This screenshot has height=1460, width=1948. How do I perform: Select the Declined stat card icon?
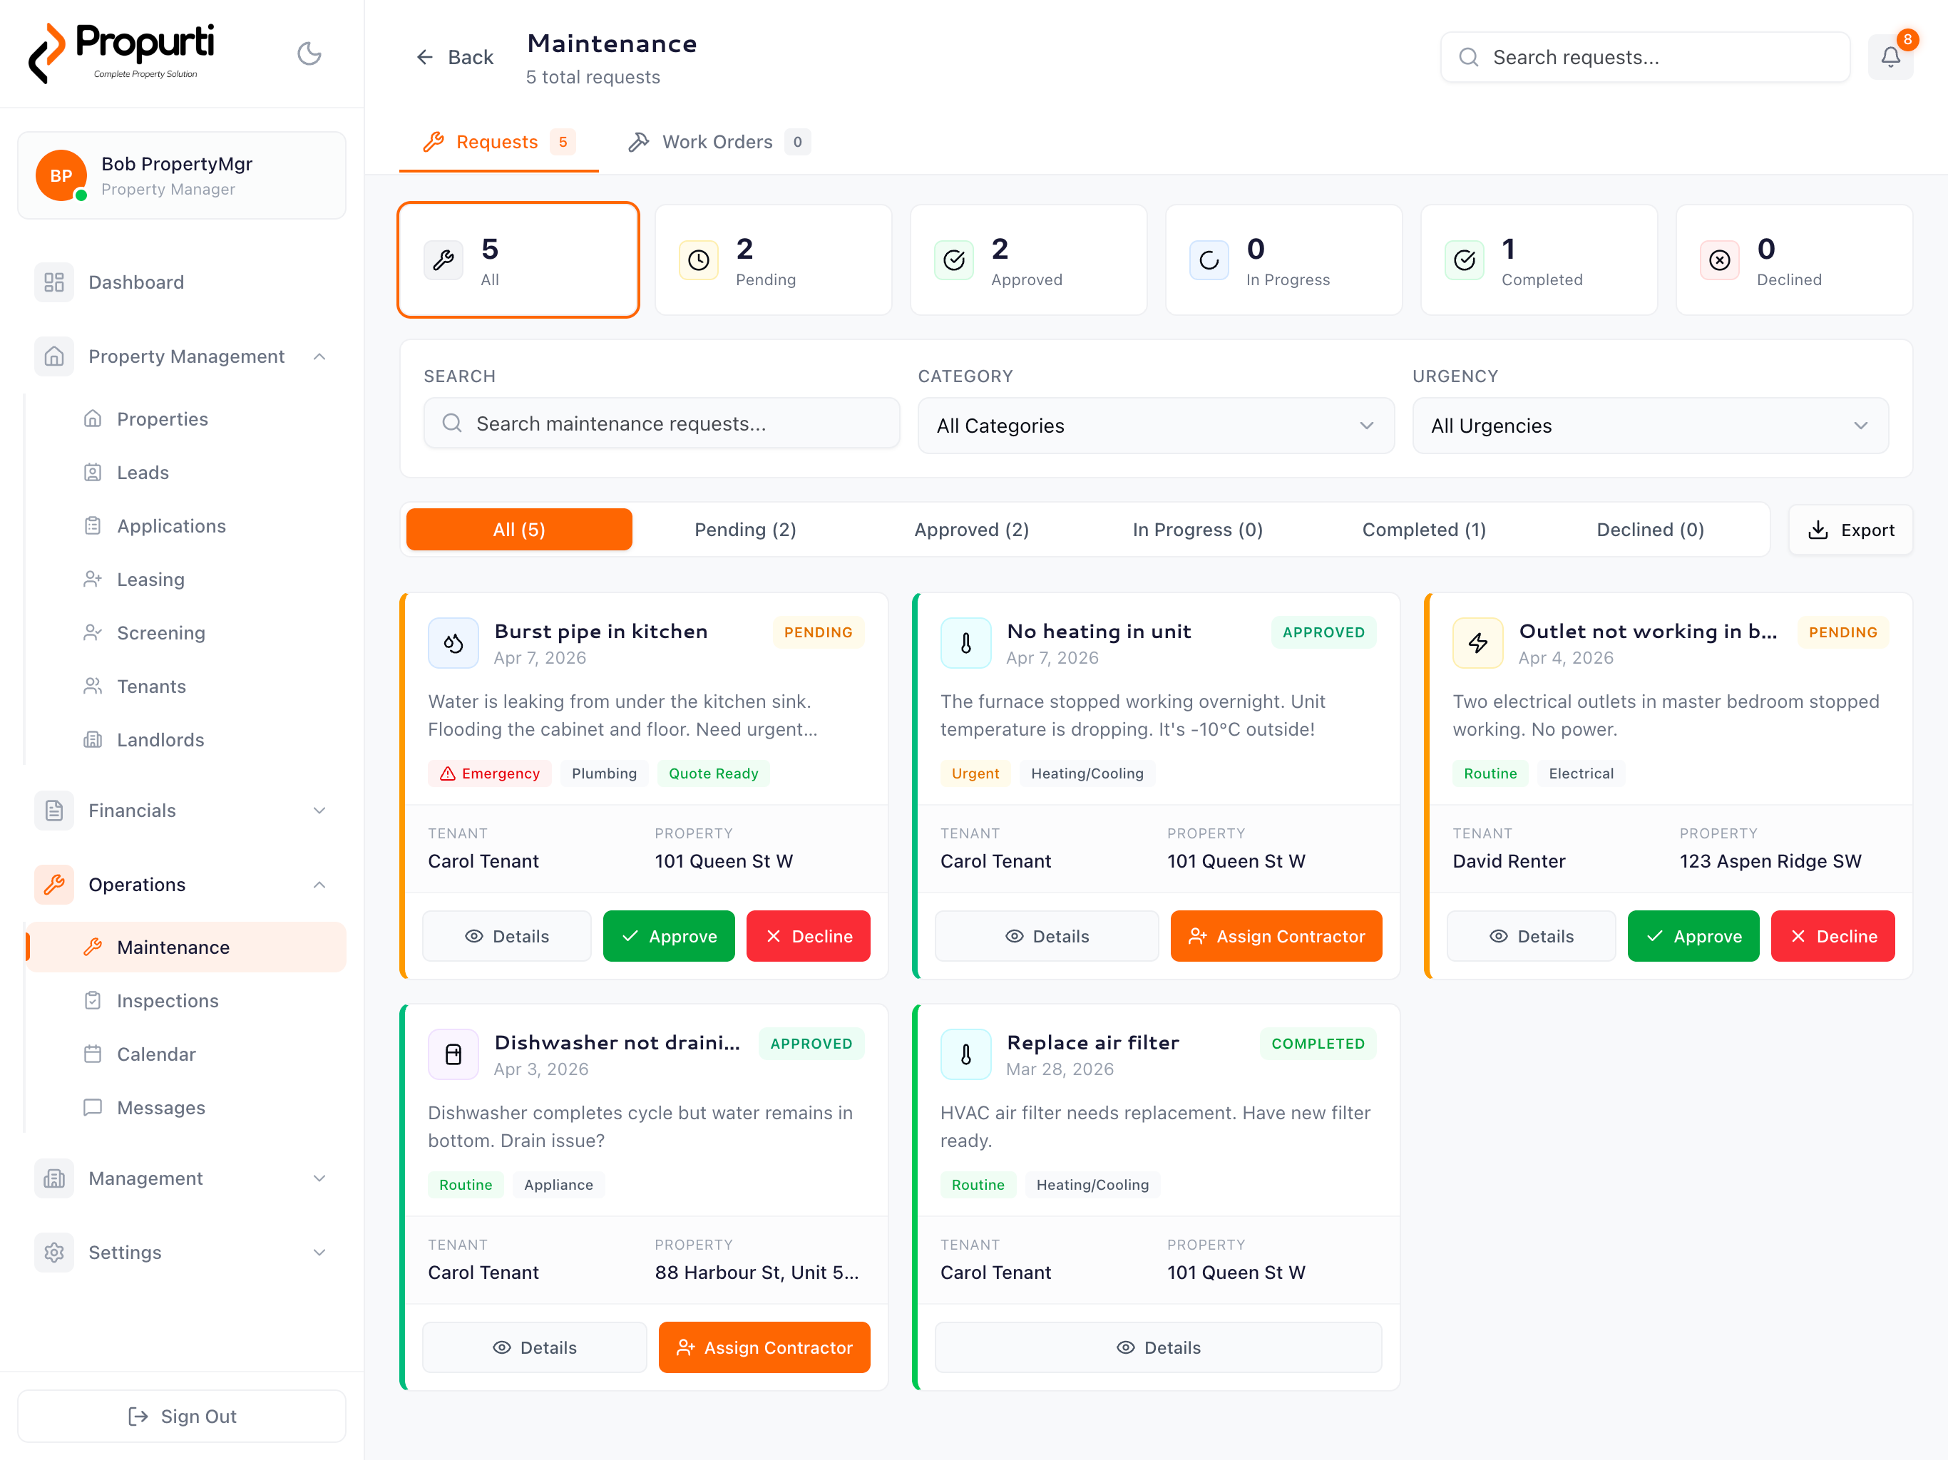coord(1719,261)
